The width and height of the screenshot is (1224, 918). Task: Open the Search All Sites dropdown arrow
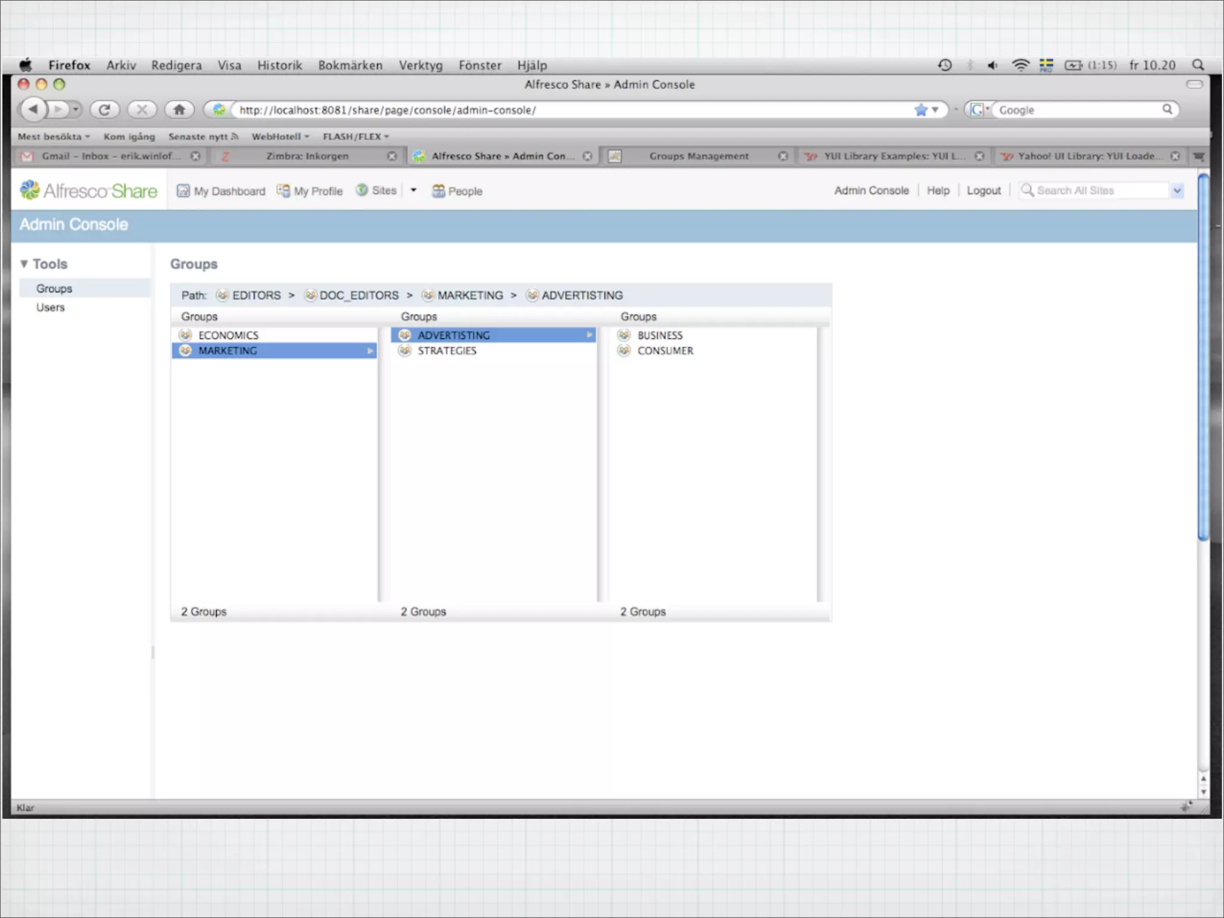(1177, 191)
